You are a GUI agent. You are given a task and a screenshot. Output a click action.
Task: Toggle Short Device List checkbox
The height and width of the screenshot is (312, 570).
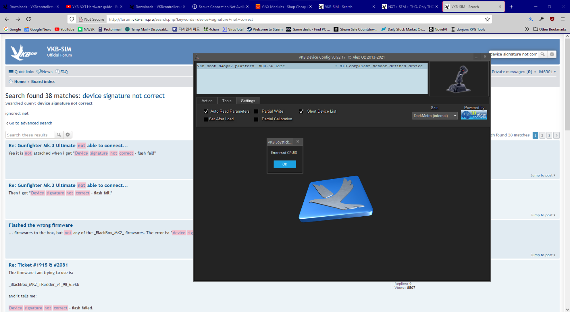click(x=301, y=111)
